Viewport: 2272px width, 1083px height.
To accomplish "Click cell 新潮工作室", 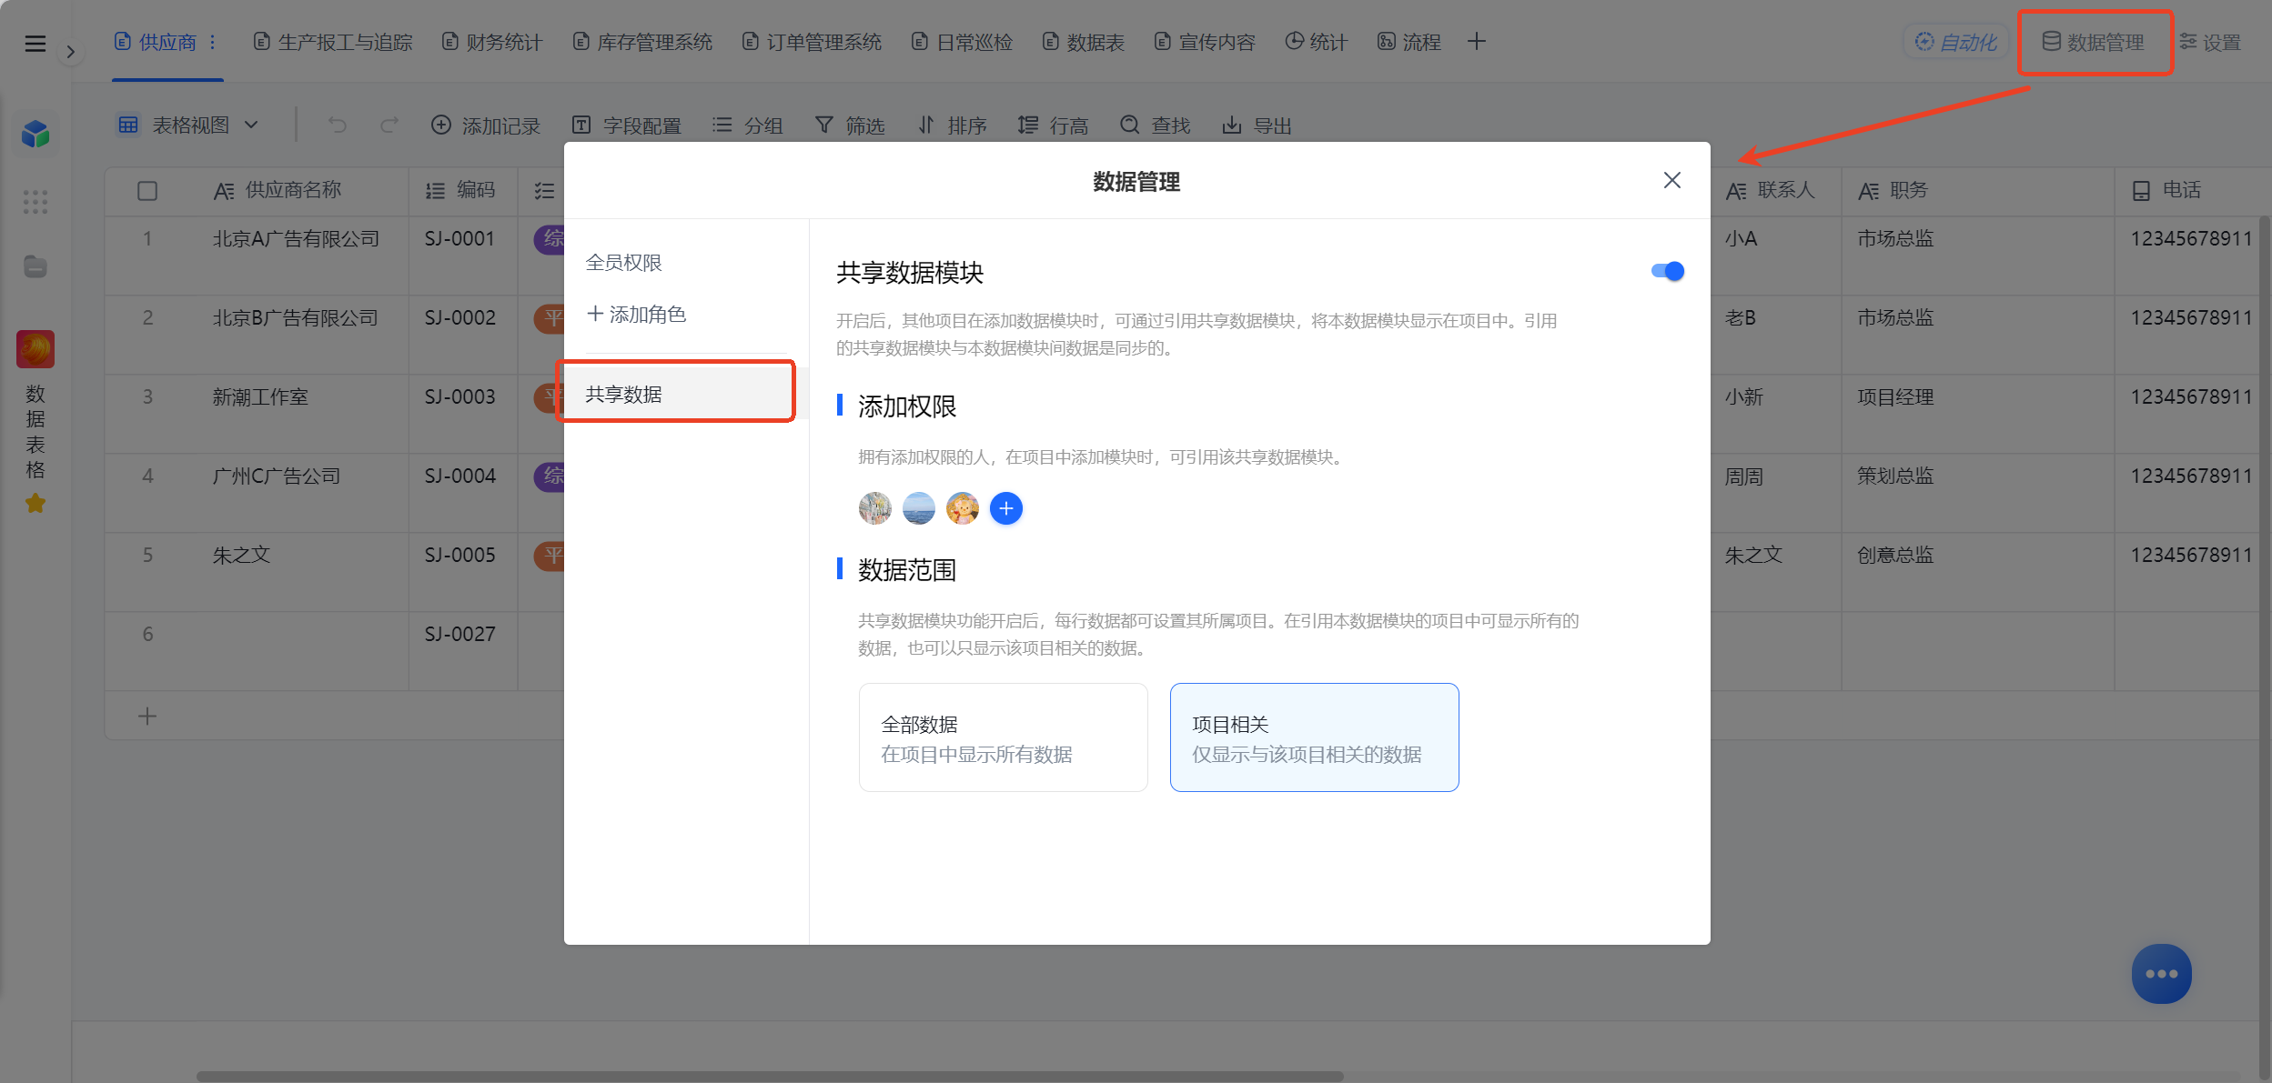I will 261,397.
